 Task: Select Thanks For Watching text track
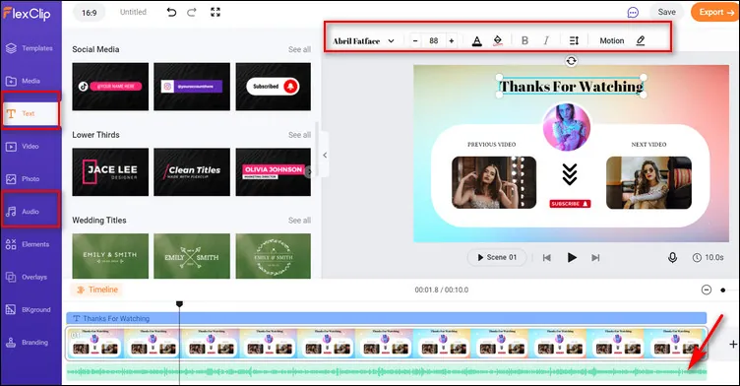pyautogui.click(x=386, y=318)
